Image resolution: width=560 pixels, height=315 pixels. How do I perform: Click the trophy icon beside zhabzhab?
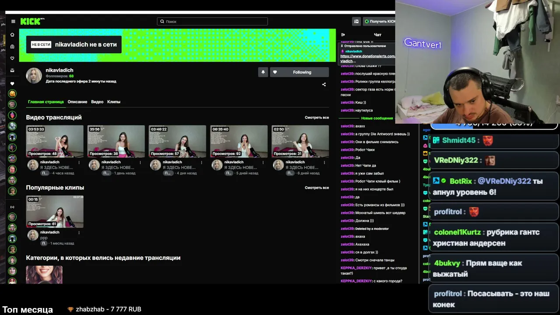(x=70, y=309)
